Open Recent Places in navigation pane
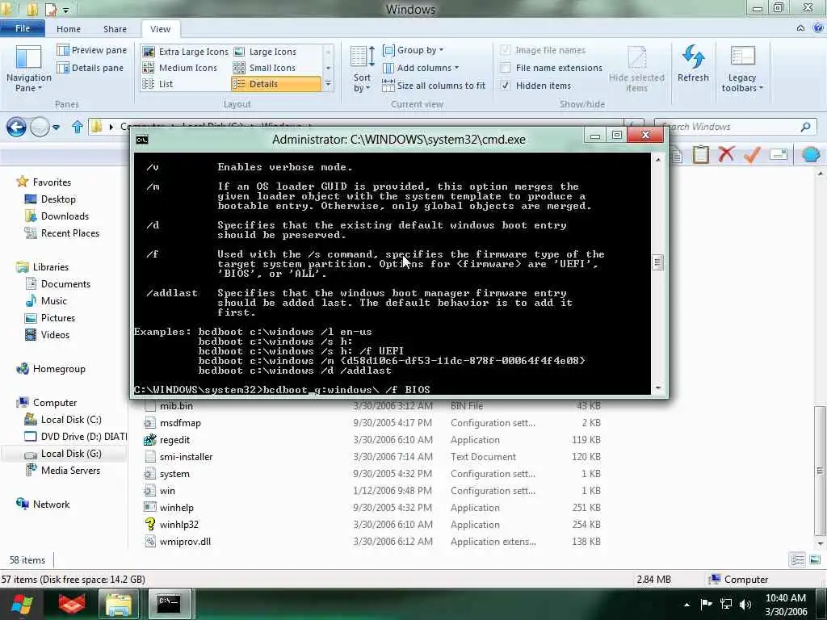Viewport: 827px width, 620px height. (x=69, y=233)
